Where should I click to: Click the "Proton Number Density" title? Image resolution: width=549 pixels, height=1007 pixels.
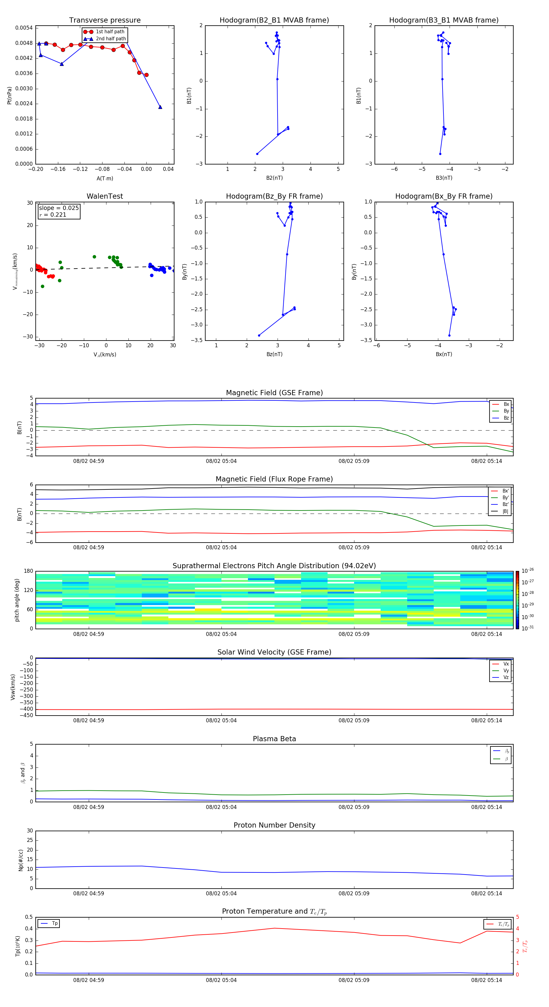[x=274, y=825]
